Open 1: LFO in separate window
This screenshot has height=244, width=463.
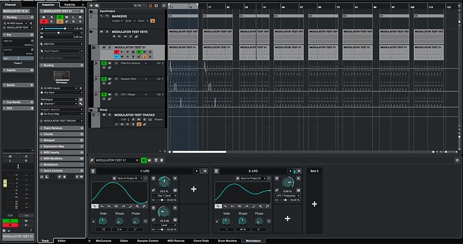tap(205, 171)
